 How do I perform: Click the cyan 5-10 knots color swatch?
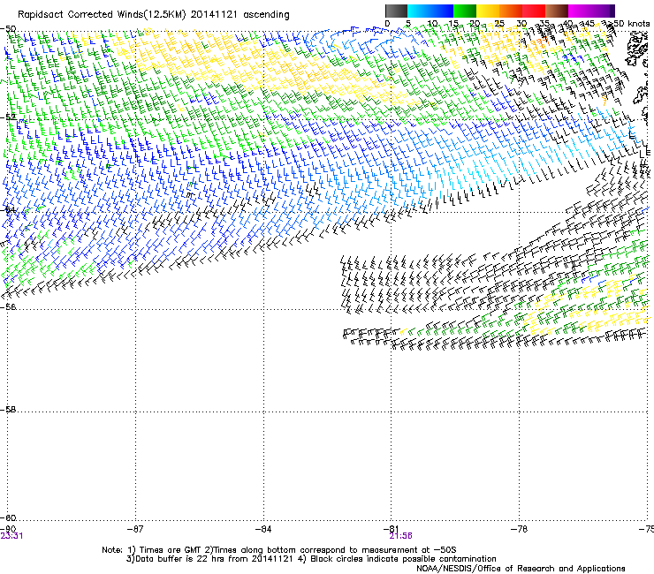[x=419, y=11]
